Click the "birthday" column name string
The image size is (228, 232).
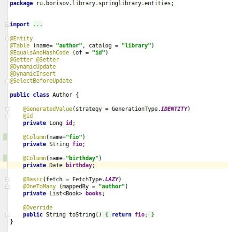pyautogui.click(x=82, y=158)
